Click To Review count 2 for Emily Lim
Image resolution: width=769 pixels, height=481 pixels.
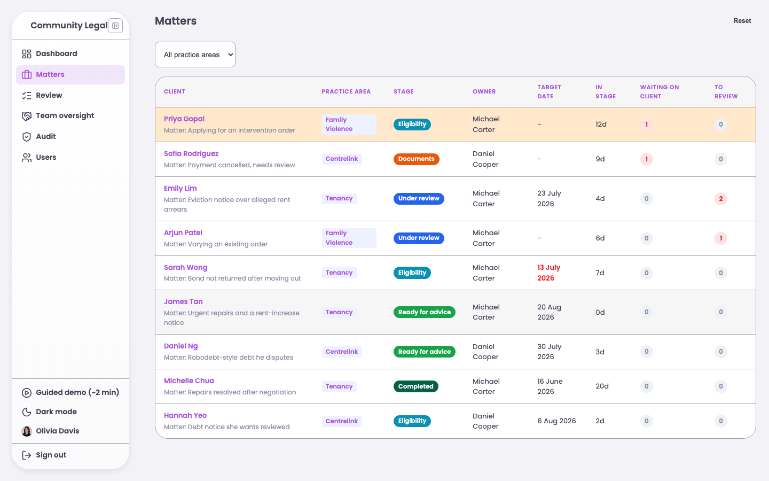pyautogui.click(x=721, y=199)
